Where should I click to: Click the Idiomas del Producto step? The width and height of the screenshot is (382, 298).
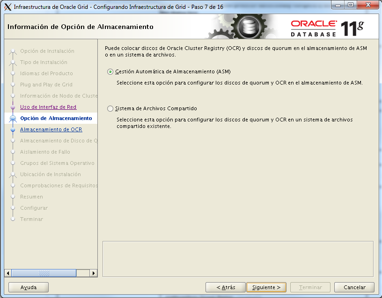46,73
